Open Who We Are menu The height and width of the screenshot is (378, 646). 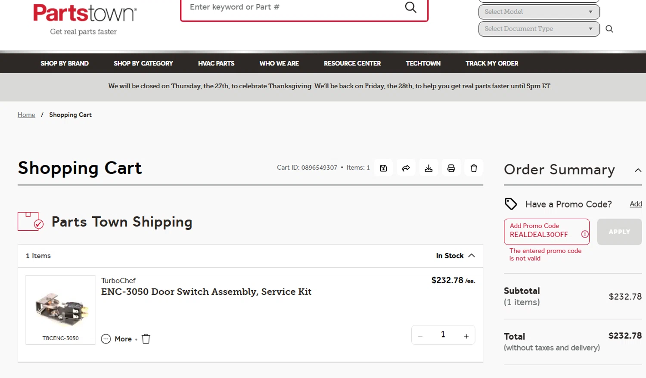(x=279, y=63)
